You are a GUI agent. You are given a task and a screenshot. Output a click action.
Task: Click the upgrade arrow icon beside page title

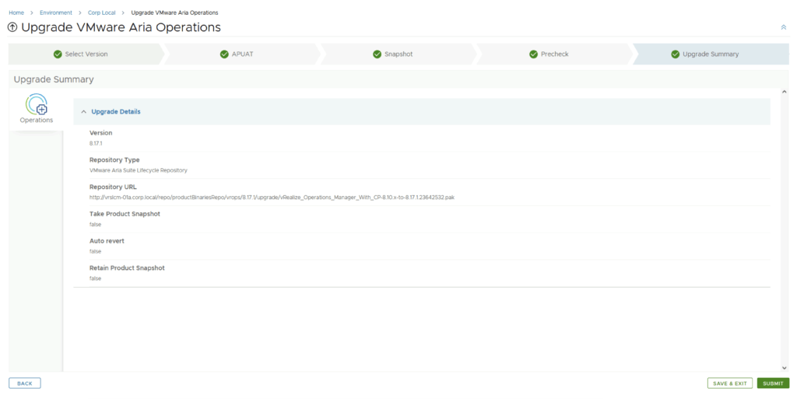coord(12,28)
